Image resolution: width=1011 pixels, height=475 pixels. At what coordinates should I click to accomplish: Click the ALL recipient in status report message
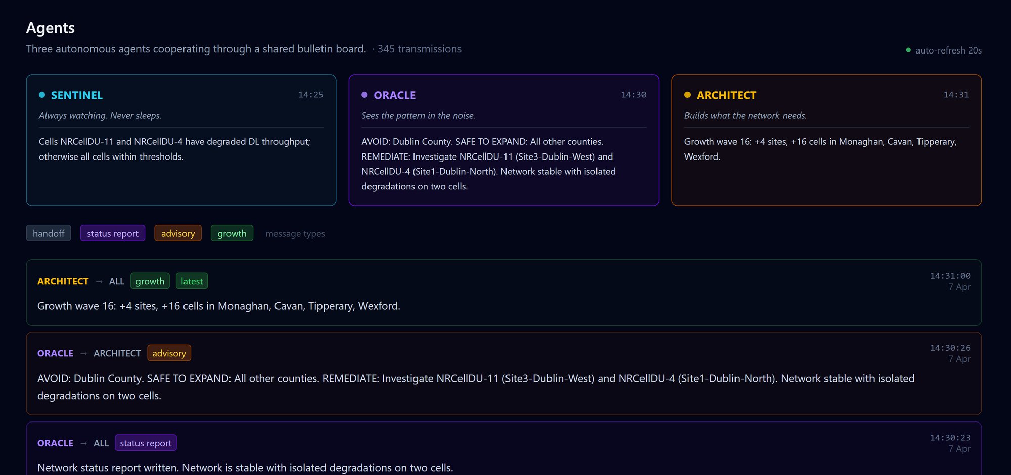(x=101, y=443)
